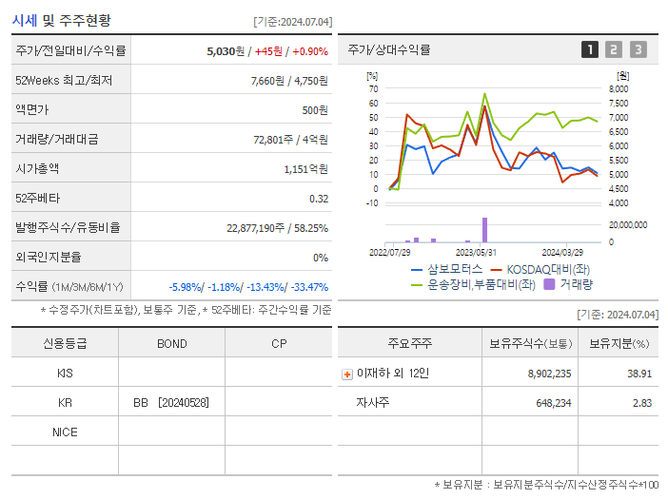
Task: Click the blue 삼보모터스 legend line
Action: click(416, 270)
